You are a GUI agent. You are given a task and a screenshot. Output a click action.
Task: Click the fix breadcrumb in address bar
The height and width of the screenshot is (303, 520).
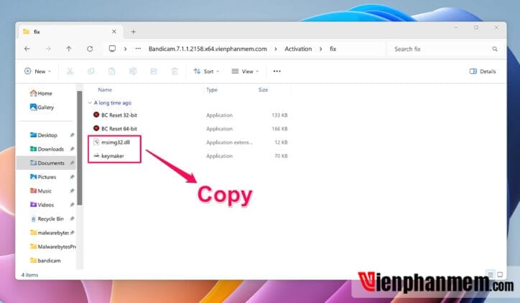(333, 49)
